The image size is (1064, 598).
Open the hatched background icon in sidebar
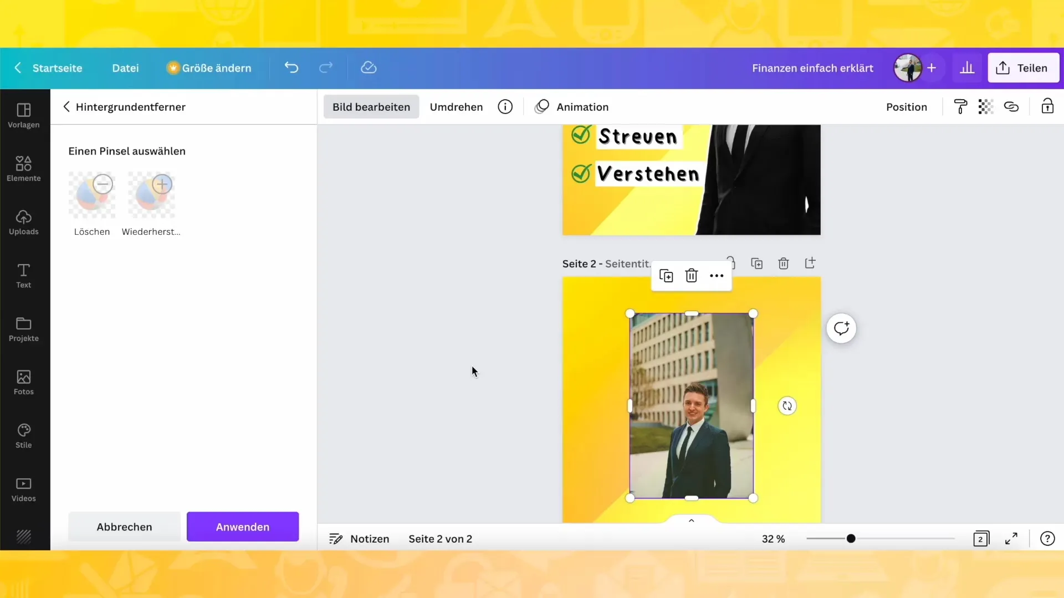point(24,536)
